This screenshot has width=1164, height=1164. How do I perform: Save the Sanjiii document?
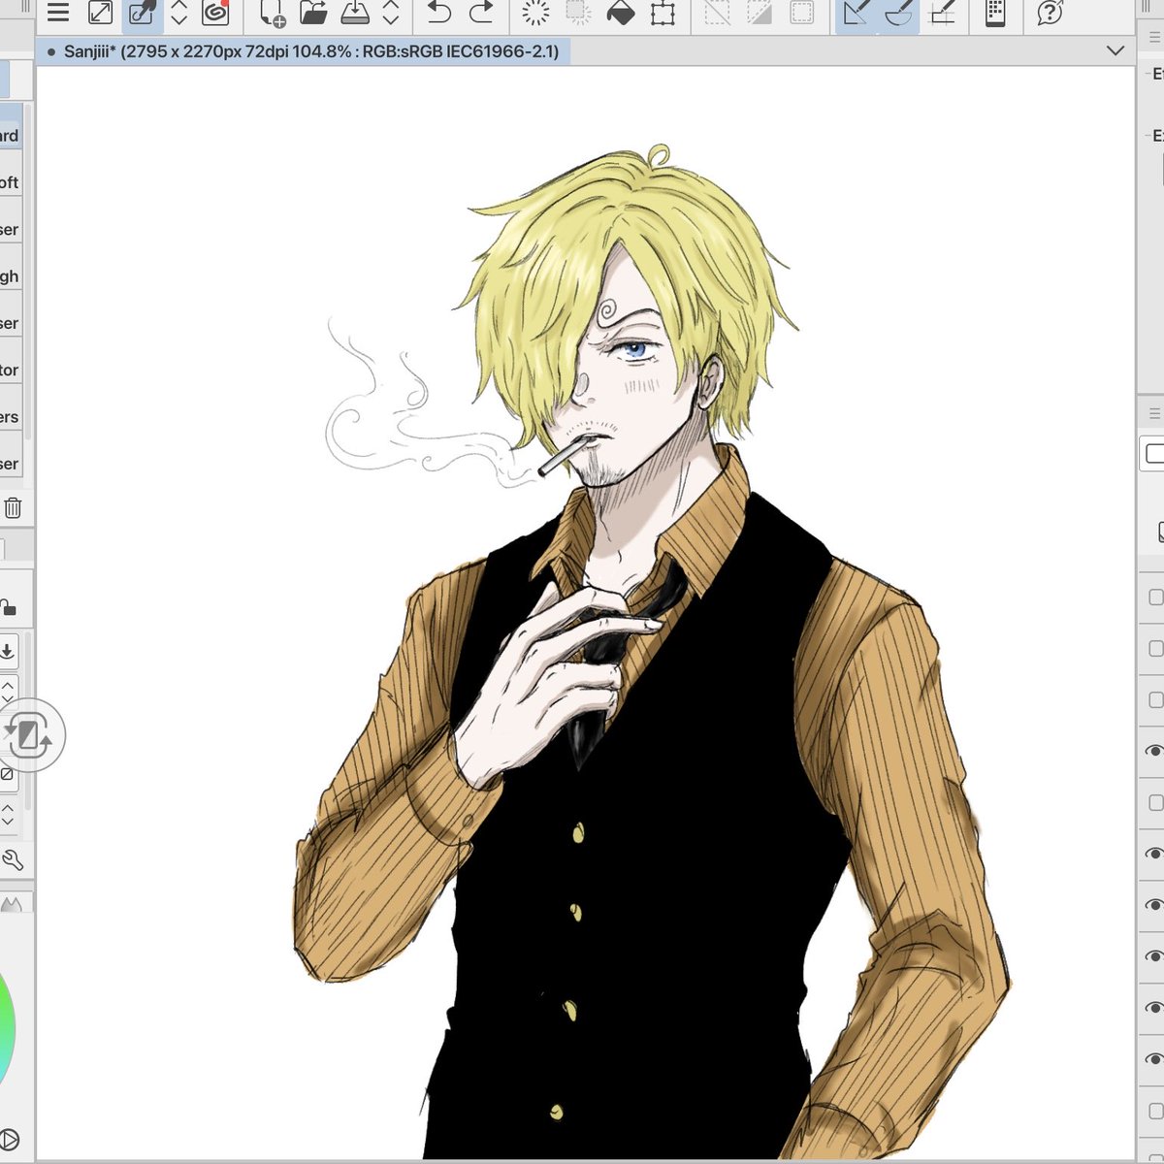point(355,13)
